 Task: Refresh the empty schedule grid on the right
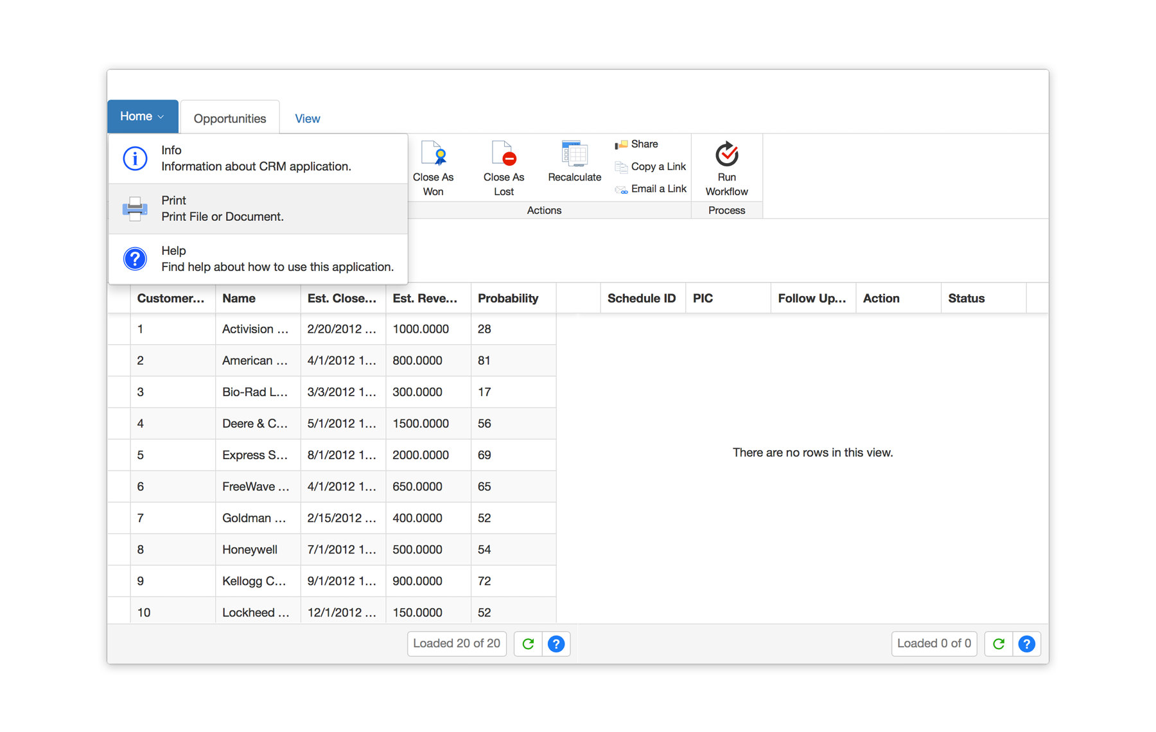pyautogui.click(x=999, y=643)
